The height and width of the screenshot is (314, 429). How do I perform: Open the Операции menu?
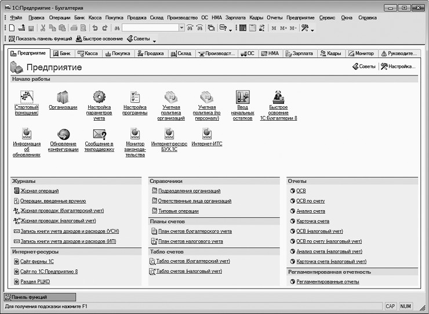pos(60,18)
